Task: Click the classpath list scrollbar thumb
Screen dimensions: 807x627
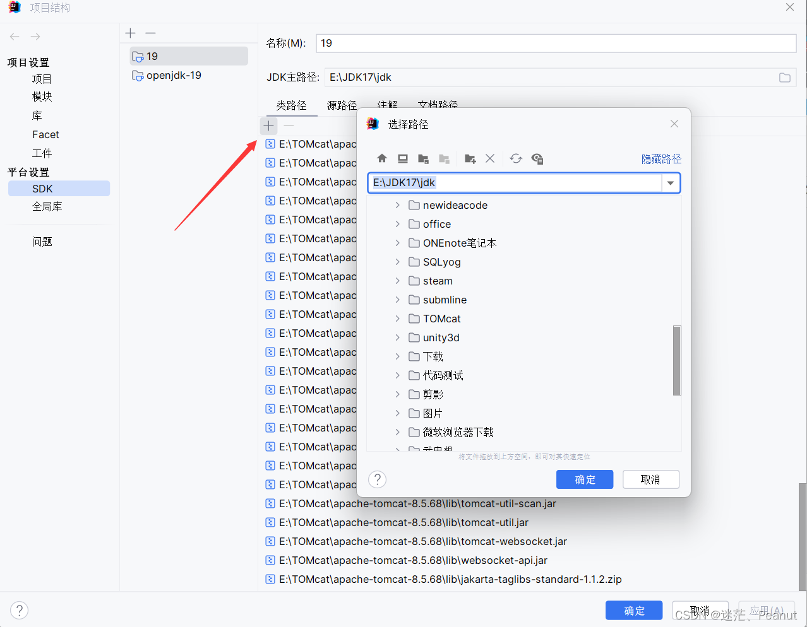Action: pyautogui.click(x=802, y=537)
